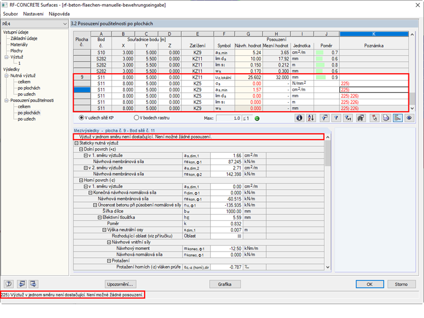The height and width of the screenshot is (318, 424).
Task: Click the blue selected row header
Action: click(x=82, y=90)
